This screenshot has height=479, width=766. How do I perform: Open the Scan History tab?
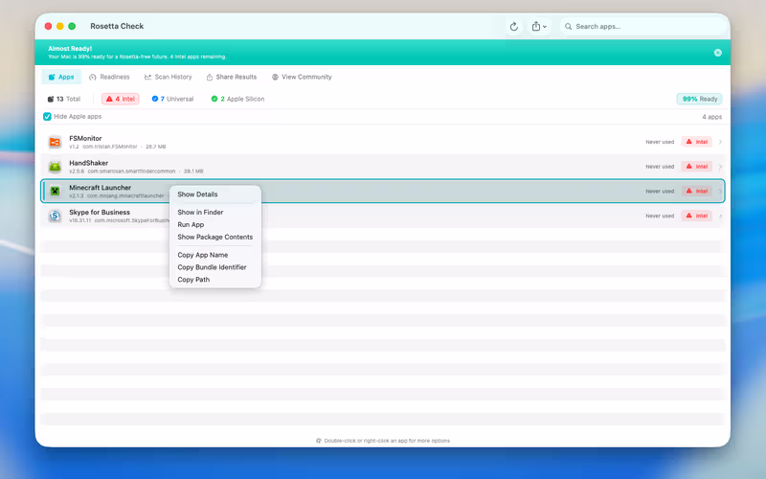169,77
